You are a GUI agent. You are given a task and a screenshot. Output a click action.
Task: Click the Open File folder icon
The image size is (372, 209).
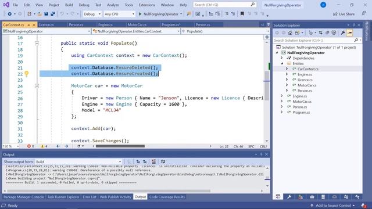(x=40, y=14)
